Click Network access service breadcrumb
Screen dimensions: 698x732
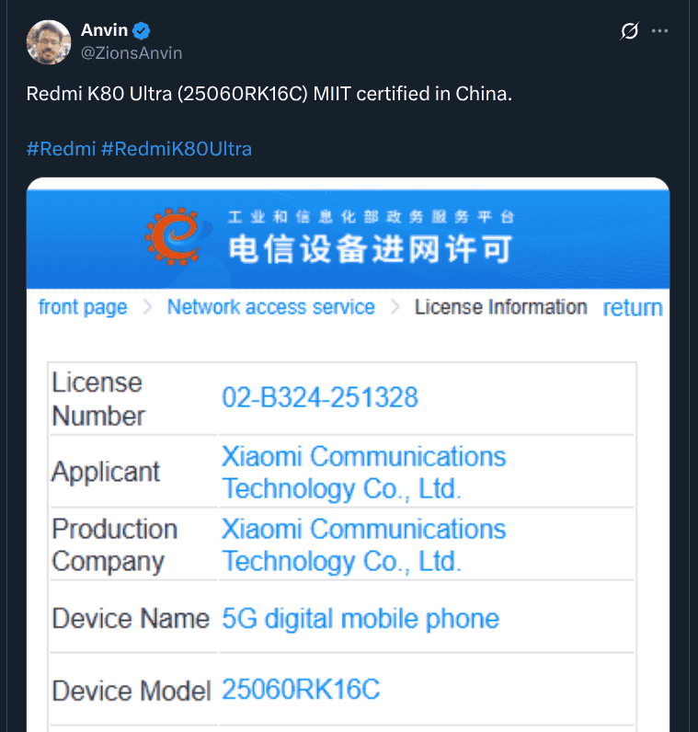pyautogui.click(x=270, y=307)
